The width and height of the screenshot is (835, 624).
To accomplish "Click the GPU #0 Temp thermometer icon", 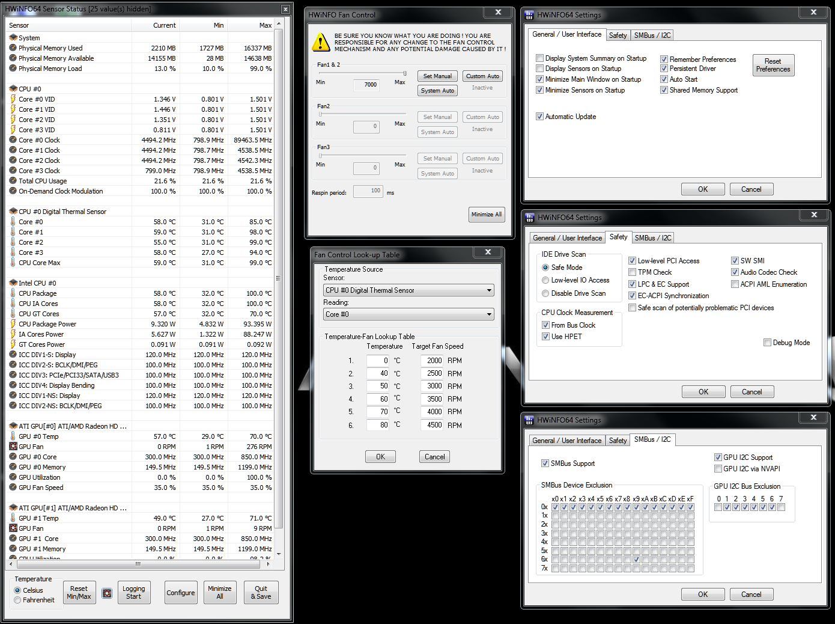I will (x=13, y=436).
